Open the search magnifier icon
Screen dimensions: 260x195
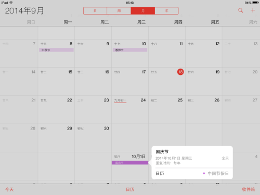point(240,10)
